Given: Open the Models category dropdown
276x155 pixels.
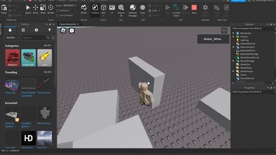Looking at the screenshot, I should [13, 37].
